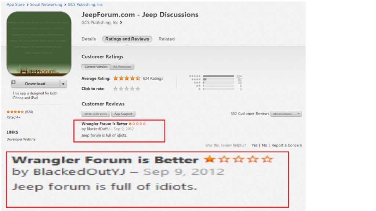This screenshot has width=376, height=211.
Task: Rate the app with five stars
Action: (x=138, y=89)
